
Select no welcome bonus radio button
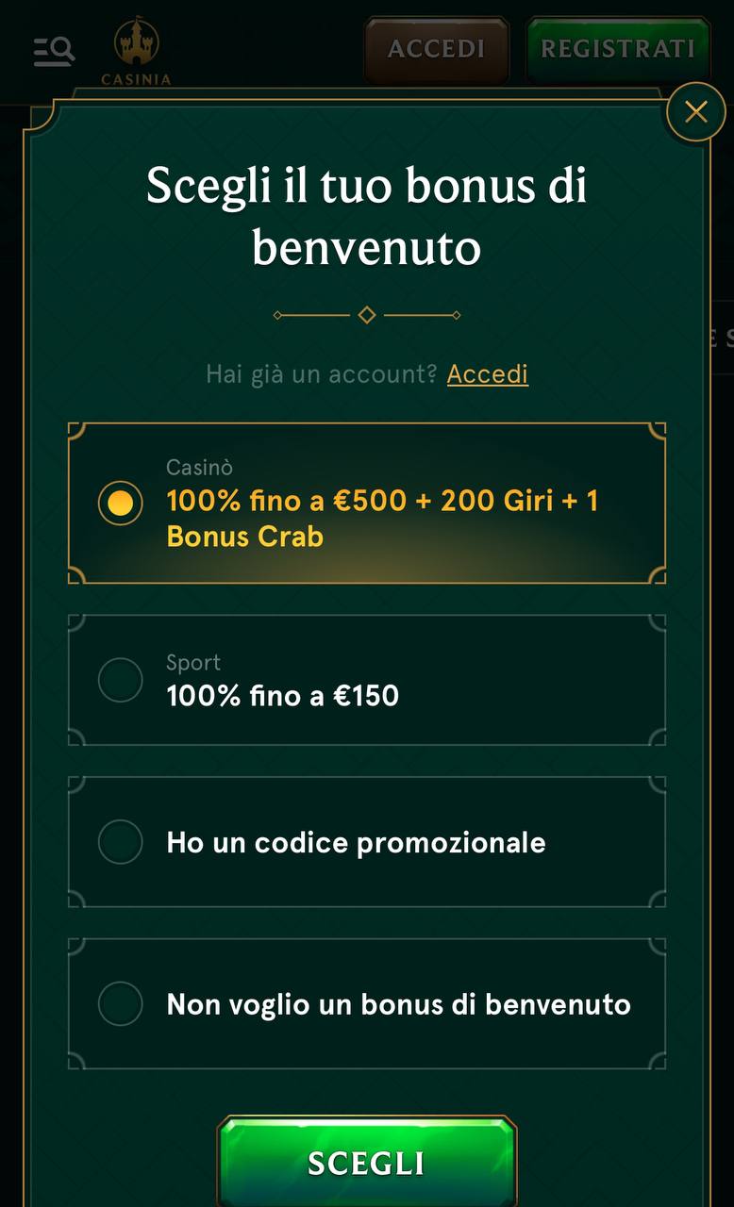click(121, 1004)
